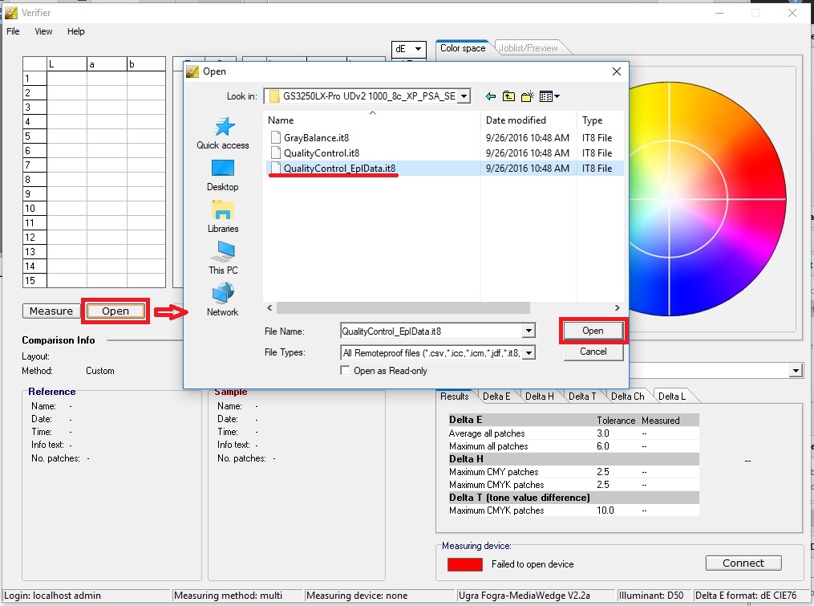Click Cancel in the Open dialog

click(x=593, y=352)
